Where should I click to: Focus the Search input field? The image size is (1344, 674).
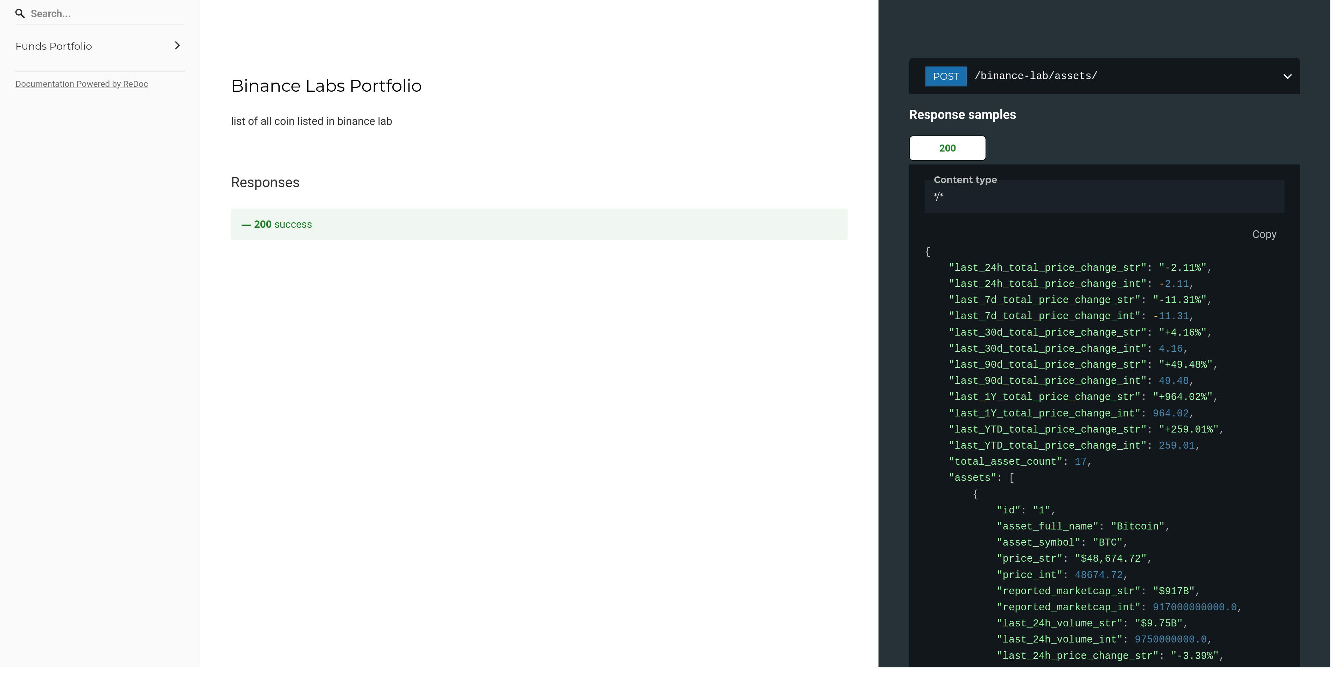tap(104, 14)
